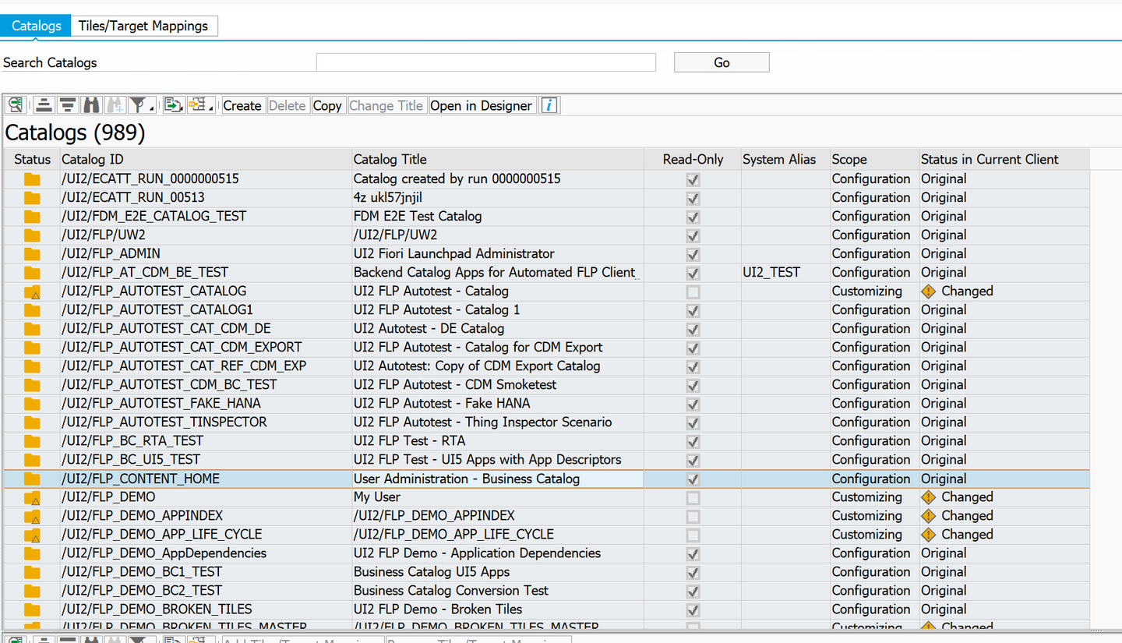Image resolution: width=1122 pixels, height=643 pixels.
Task: Toggle Read-Only checkbox for UI2 FLP Demo - Broken Tiles
Action: [x=693, y=609]
